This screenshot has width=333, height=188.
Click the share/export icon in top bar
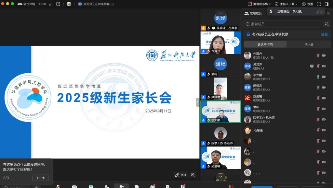[58, 4]
